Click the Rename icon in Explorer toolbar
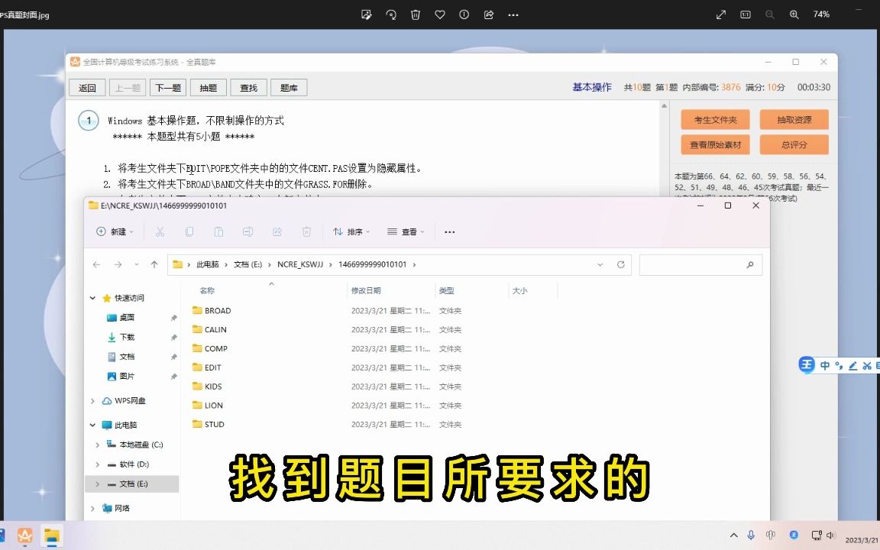880x550 pixels. click(x=247, y=231)
